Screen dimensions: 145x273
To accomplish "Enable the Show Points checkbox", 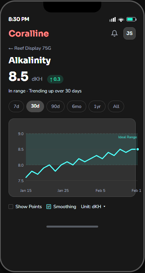I will tap(11, 207).
